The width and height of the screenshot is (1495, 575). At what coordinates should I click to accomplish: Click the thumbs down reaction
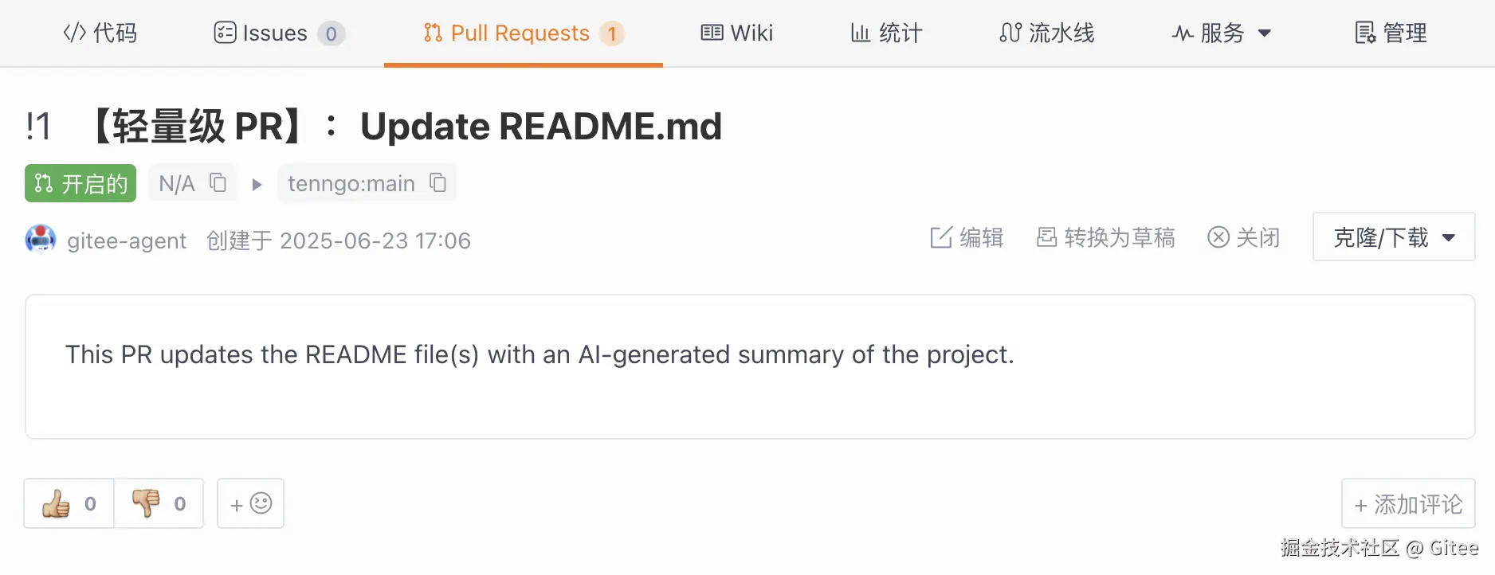159,503
